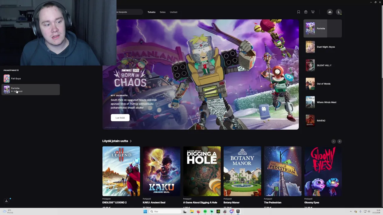Open the L profile avatar menu
This screenshot has width=383, height=215.
coord(339,12)
